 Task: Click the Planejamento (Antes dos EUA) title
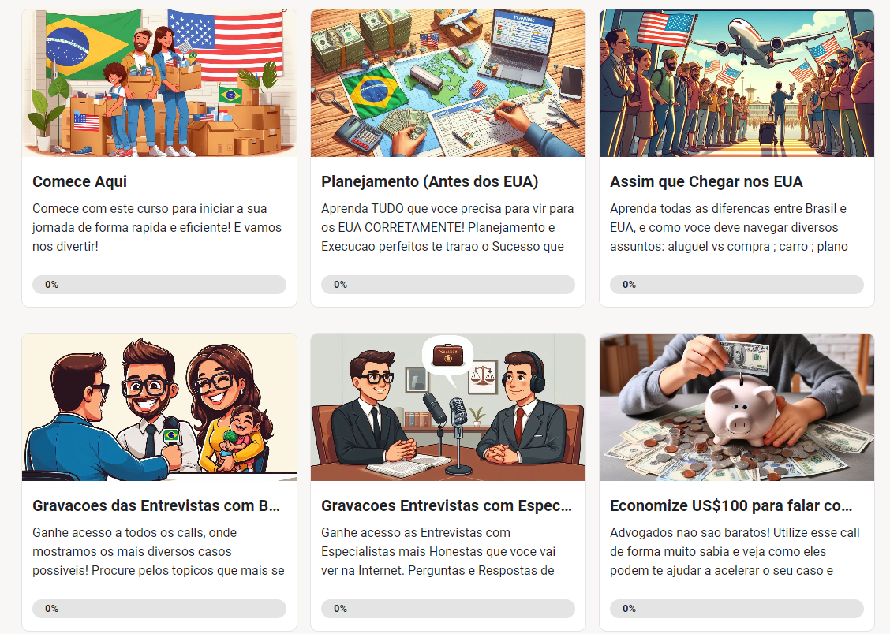[430, 181]
